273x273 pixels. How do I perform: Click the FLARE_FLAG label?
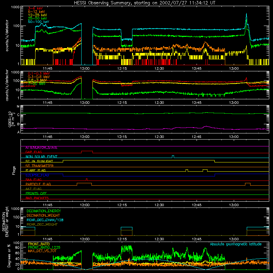35,170
